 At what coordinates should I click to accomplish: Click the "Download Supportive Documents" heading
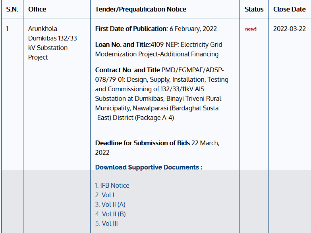coord(149,167)
